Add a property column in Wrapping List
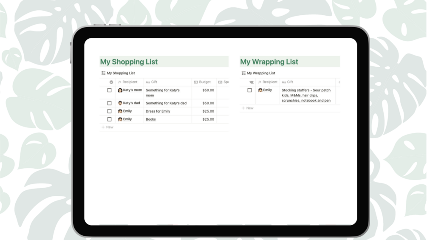 pos(339,82)
